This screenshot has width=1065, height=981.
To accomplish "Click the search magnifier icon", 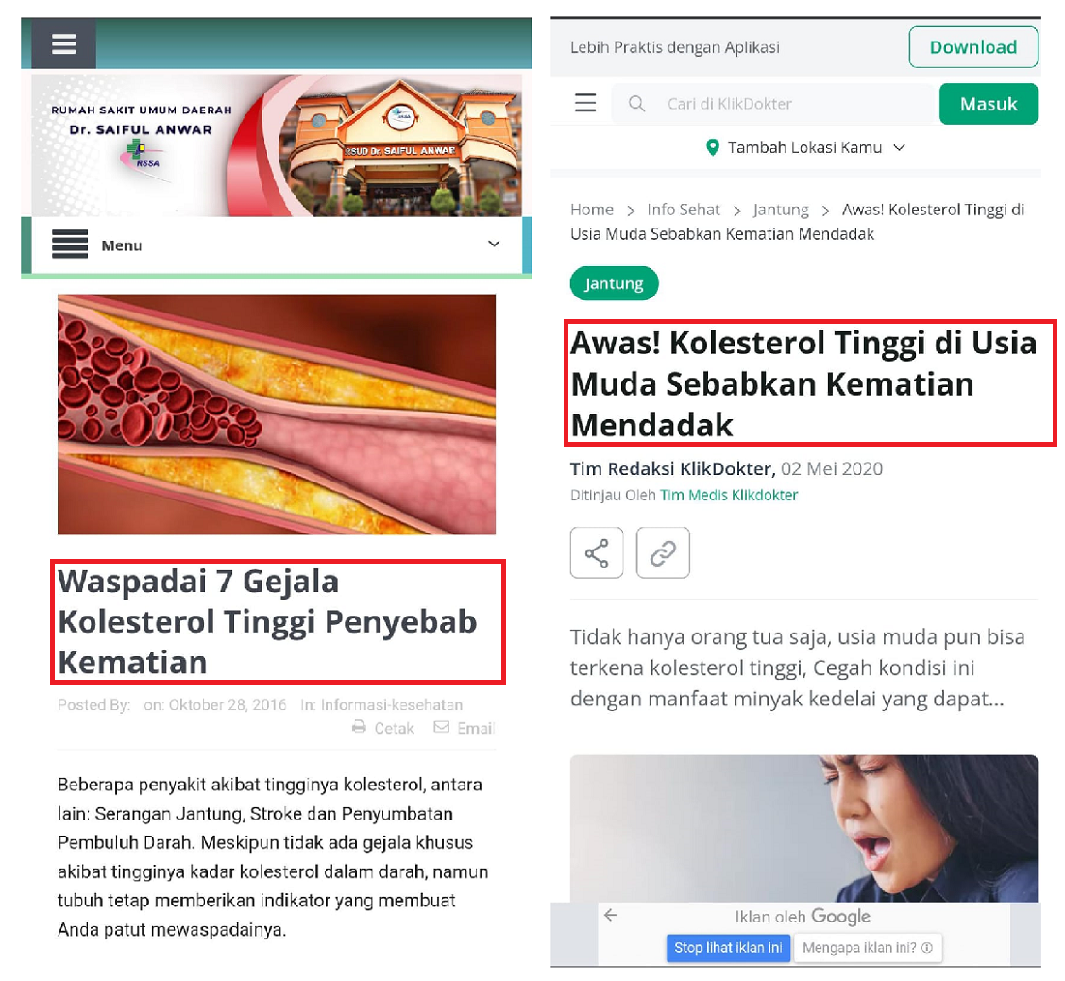I will tap(636, 104).
